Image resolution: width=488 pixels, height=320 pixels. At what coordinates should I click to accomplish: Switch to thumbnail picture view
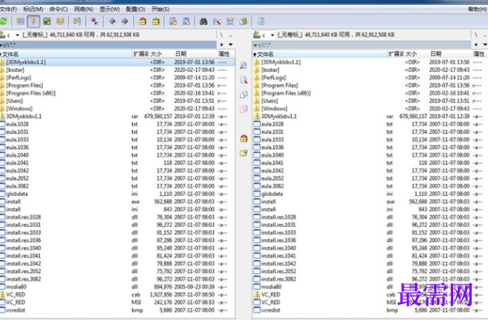pyautogui.click(x=47, y=21)
